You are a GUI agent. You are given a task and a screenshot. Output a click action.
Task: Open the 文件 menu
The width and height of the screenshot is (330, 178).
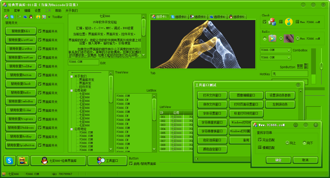[7, 11]
